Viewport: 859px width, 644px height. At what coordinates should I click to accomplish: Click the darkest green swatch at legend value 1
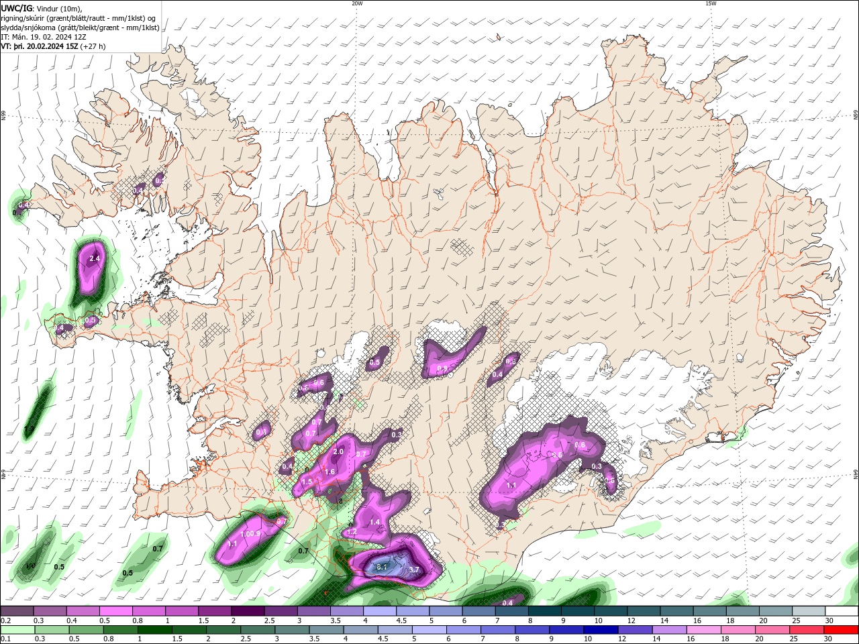154,630
